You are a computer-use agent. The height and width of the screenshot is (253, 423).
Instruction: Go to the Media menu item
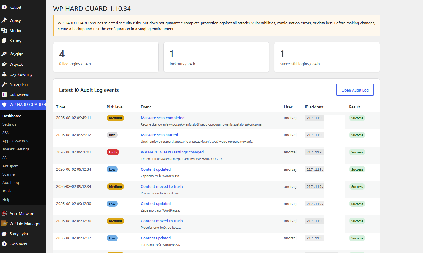tap(23, 31)
